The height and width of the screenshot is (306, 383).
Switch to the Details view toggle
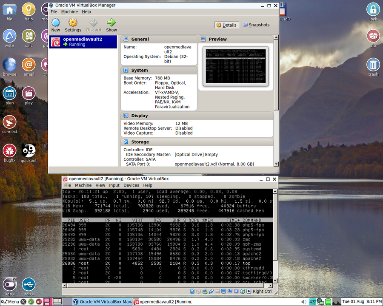click(x=226, y=25)
